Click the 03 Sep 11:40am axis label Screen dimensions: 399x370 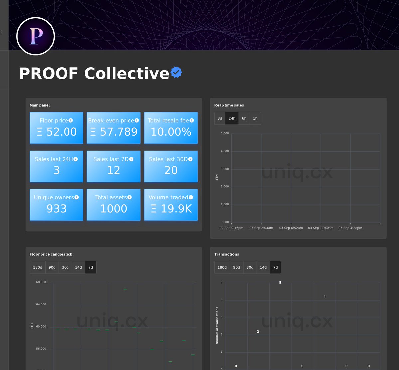[x=321, y=228]
